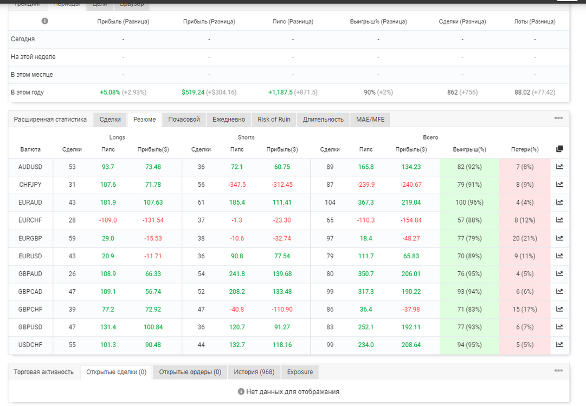Click the Сегодня row label

point(23,39)
